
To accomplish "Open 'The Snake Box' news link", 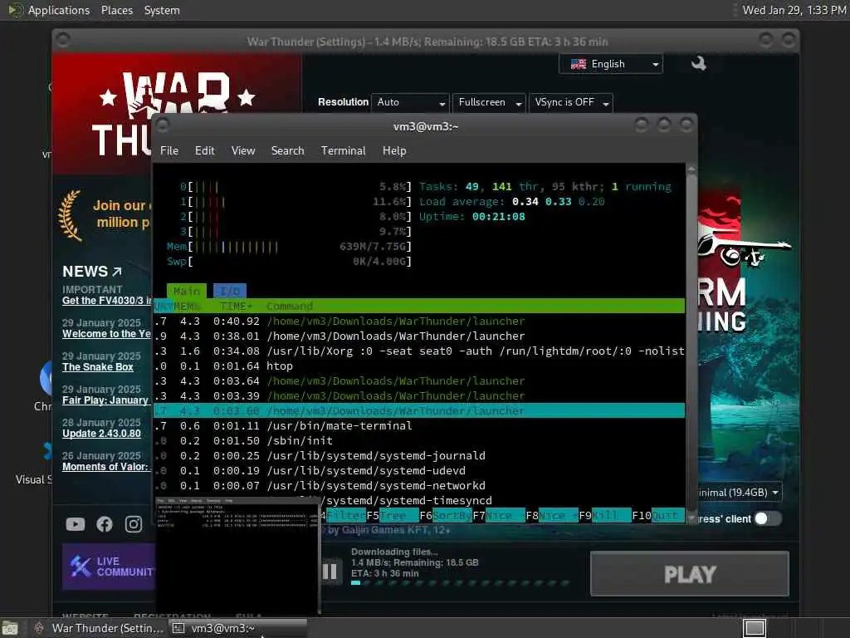I will point(98,366).
